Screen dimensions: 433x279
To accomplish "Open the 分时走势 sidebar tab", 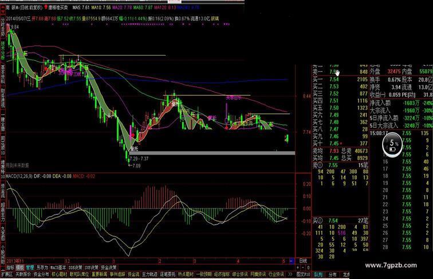I will pyautogui.click(x=3, y=27).
